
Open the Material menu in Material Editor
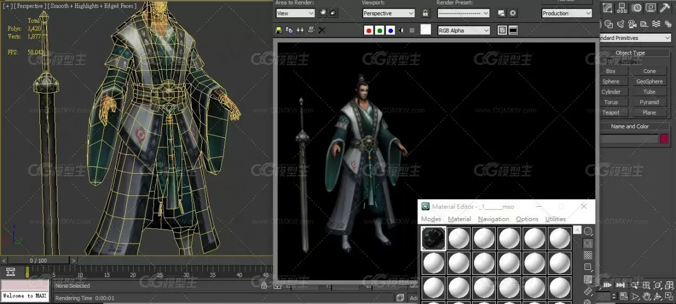tap(460, 219)
